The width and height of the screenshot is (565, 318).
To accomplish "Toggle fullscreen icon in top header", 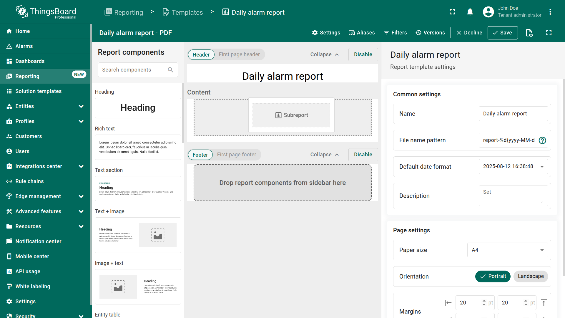I will [x=452, y=12].
